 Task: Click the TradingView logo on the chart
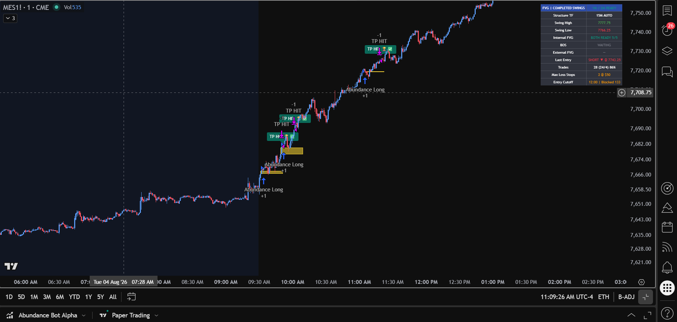[x=11, y=266]
